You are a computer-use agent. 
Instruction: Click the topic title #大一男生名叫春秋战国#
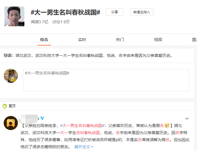tap(65, 12)
